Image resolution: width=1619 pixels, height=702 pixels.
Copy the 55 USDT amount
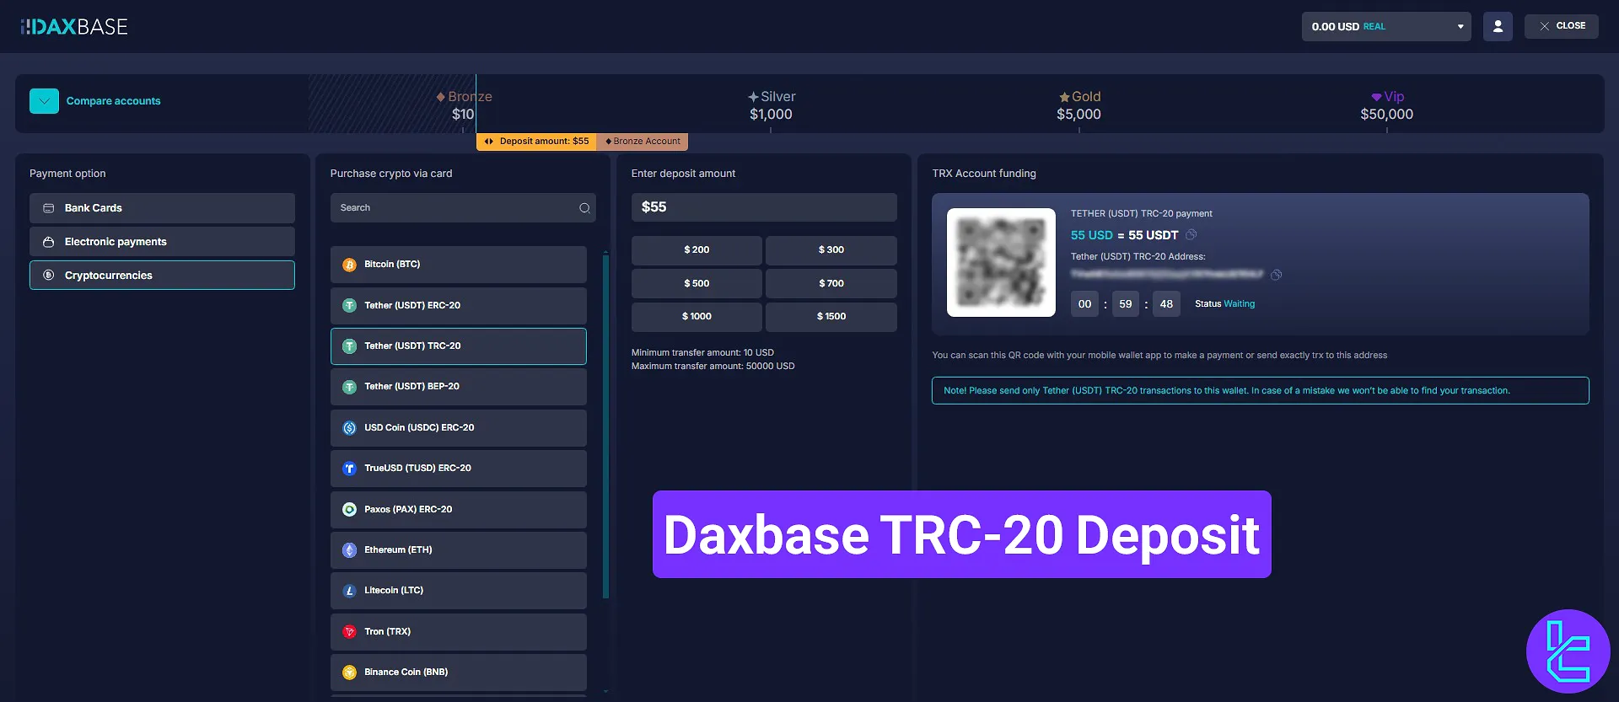[x=1191, y=235]
